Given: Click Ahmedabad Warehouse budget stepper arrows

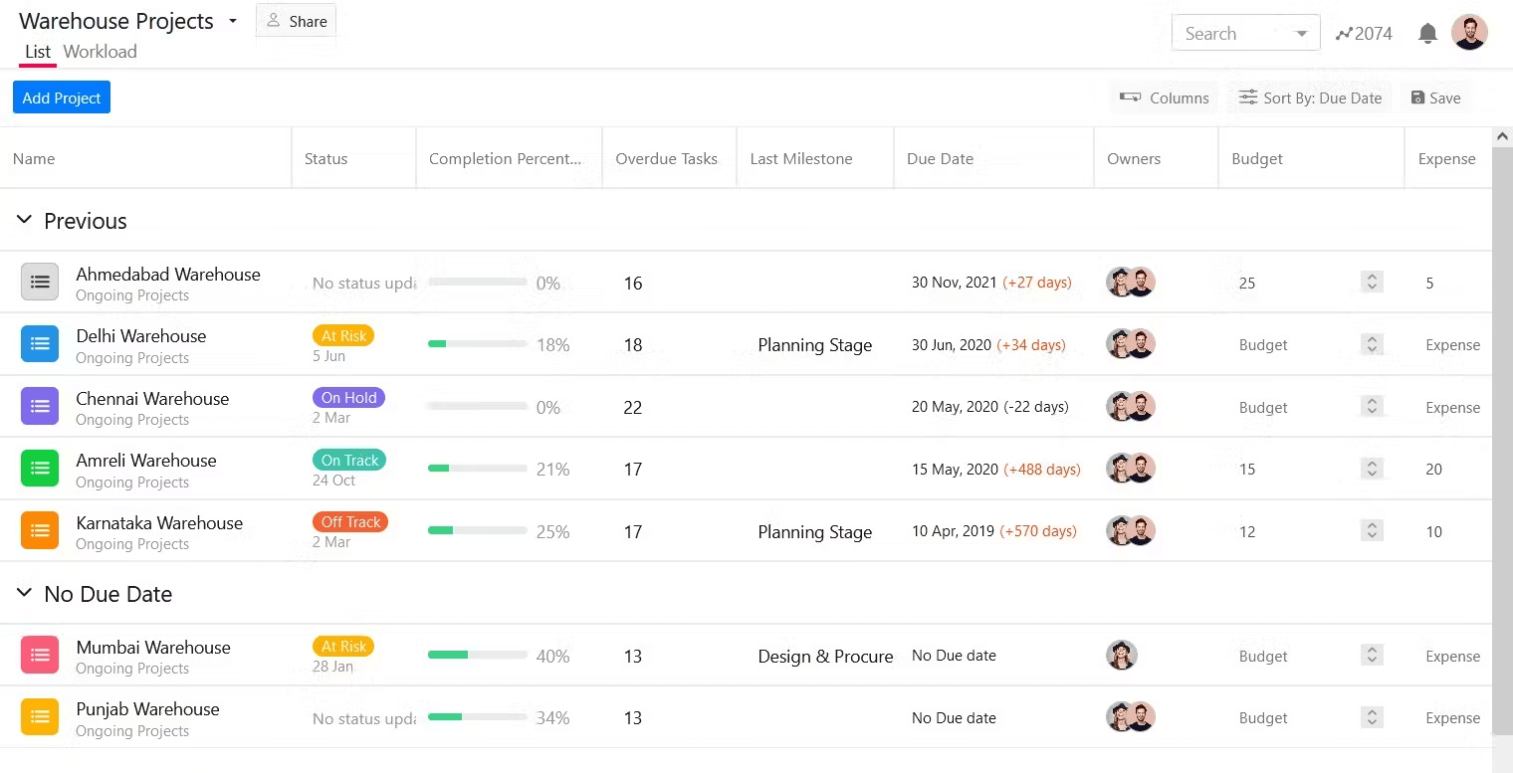Looking at the screenshot, I should 1372,283.
